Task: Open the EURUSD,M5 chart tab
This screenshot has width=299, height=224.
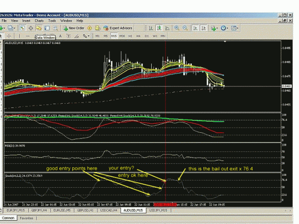Action: pos(62,211)
